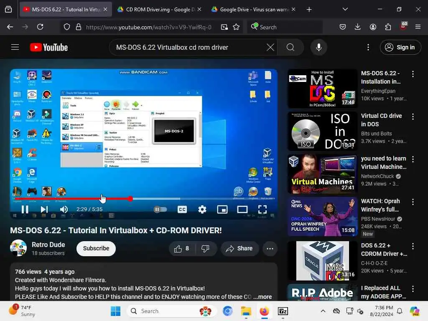This screenshot has height=321, width=428.
Task: Open DOS 6.22 + CDROM Driver video
Action: [322, 261]
